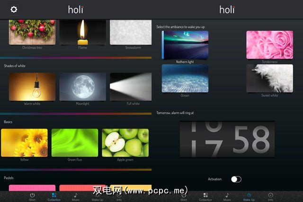
Task: Select the highlighted Wake Up tab on the Wake Up screen
Action: click(249, 197)
